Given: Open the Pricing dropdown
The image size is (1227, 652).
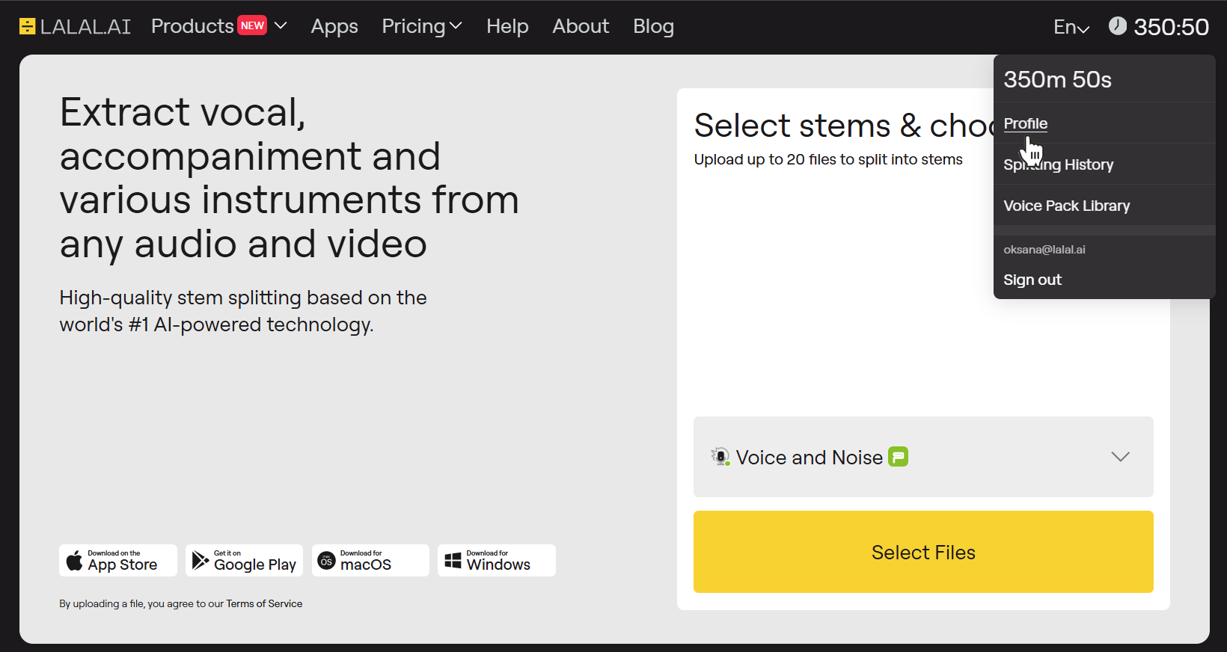Looking at the screenshot, I should click(422, 26).
